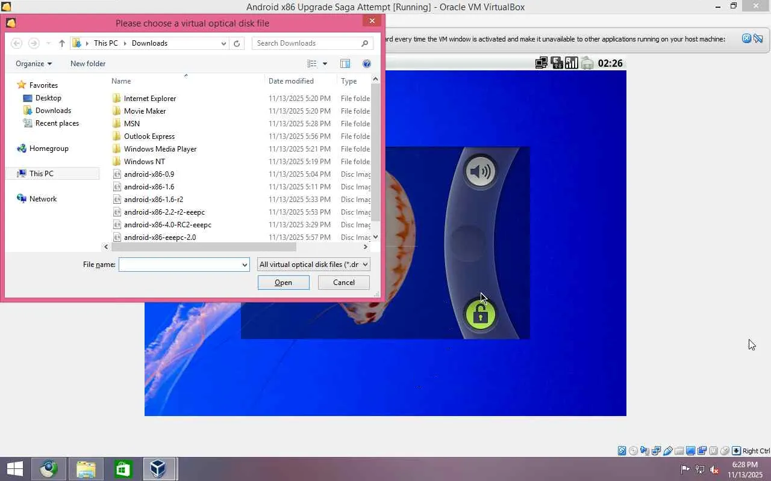771x481 pixels.
Task: Expand the address bar history dropdown
Action: click(x=224, y=43)
